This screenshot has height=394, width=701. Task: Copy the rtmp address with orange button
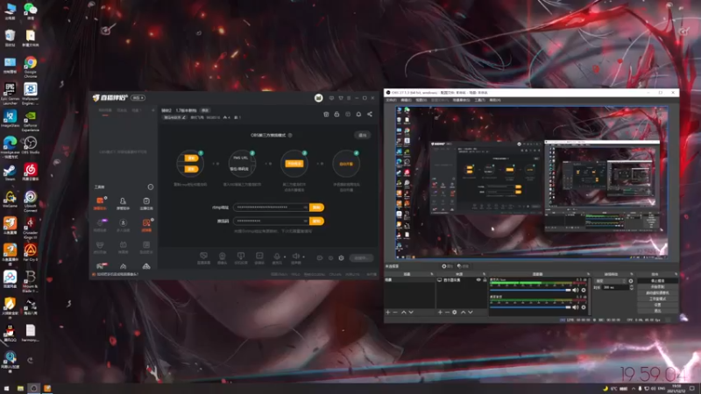(x=316, y=208)
